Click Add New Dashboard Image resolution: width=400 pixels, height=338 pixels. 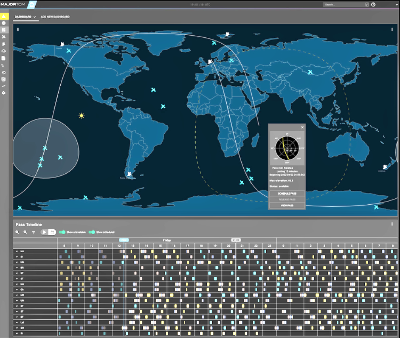click(55, 17)
